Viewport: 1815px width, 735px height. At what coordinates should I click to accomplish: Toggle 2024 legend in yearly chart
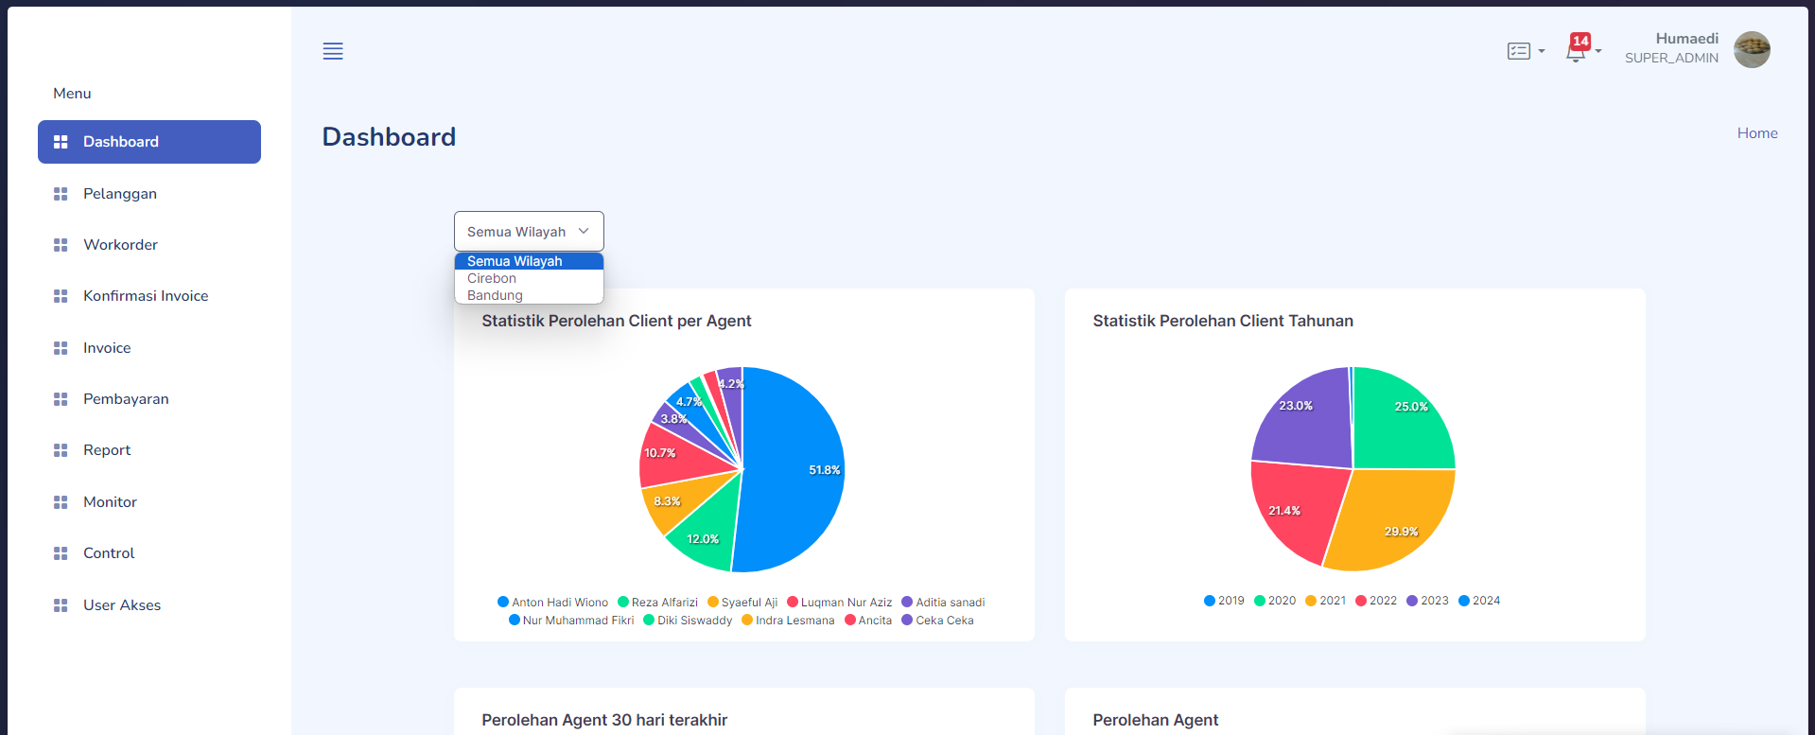click(1479, 601)
